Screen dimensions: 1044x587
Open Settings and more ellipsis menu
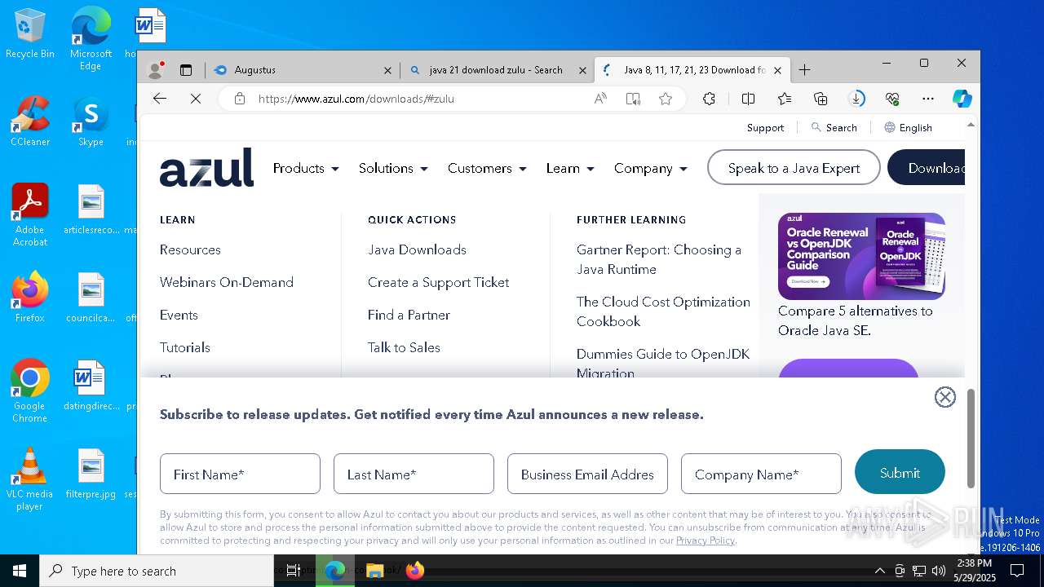pos(928,99)
